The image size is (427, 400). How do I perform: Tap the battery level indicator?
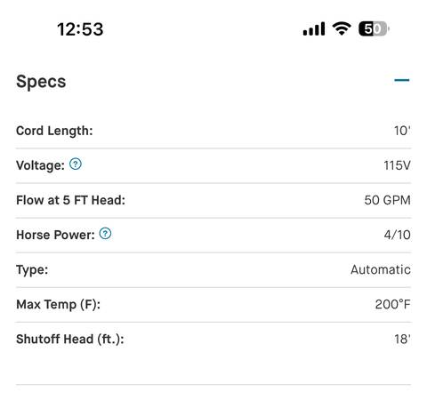pyautogui.click(x=374, y=28)
